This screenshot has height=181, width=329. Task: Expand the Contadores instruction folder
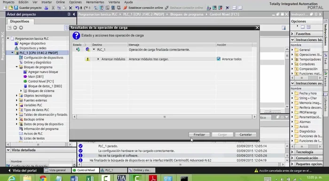pos(292,64)
